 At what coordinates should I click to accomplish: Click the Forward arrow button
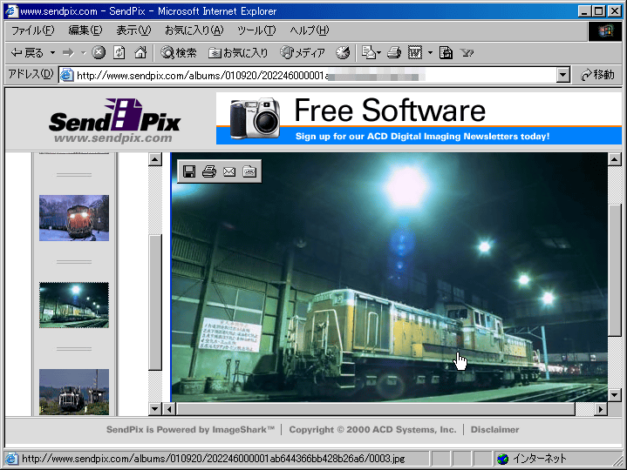pyautogui.click(x=68, y=53)
